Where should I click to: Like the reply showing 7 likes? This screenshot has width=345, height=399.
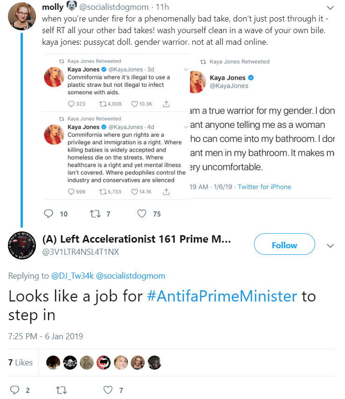pos(108,390)
